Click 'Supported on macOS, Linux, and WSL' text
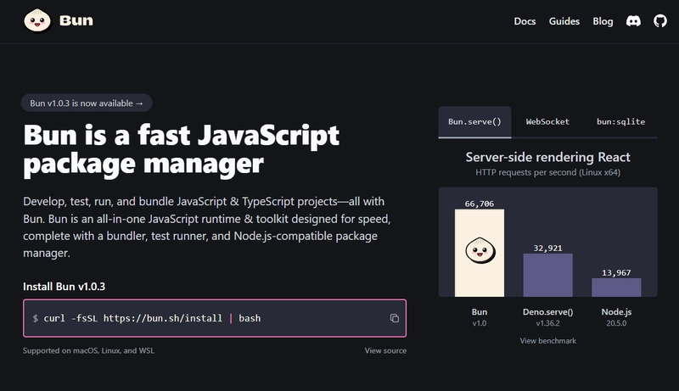The height and width of the screenshot is (391, 679). (88, 351)
